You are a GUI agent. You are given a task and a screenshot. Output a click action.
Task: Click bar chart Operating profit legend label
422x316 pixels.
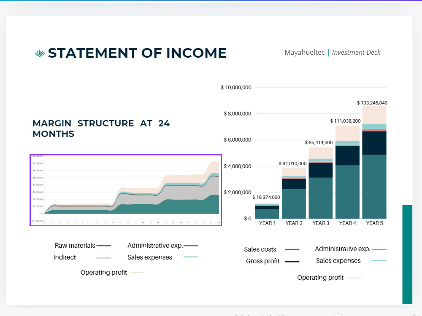(320, 277)
